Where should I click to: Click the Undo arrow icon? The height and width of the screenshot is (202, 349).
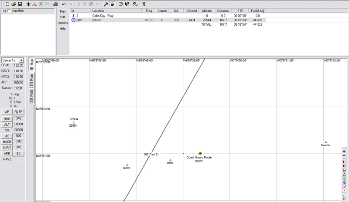(x=64, y=4)
